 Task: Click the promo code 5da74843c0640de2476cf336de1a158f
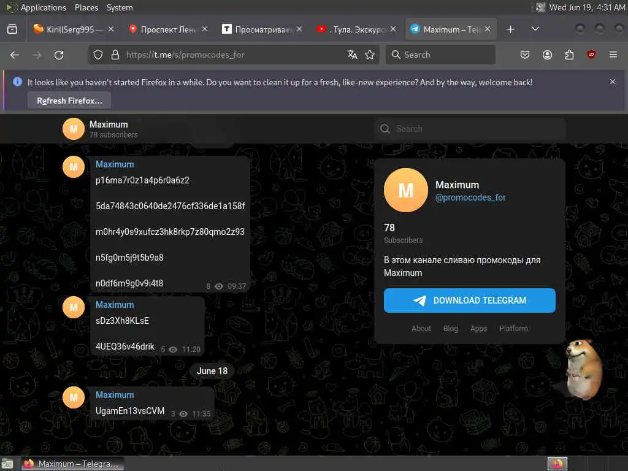click(170, 206)
